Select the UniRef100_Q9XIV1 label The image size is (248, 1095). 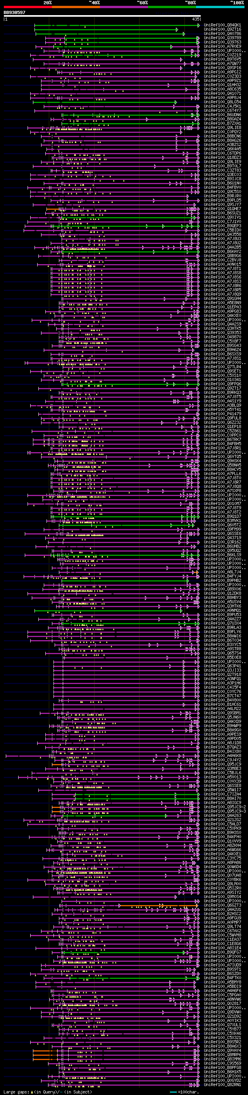(222, 217)
